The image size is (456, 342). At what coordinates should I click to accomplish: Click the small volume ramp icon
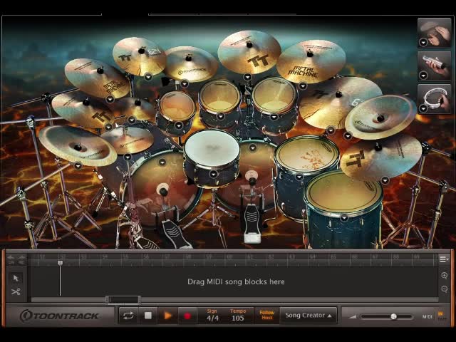point(353,316)
